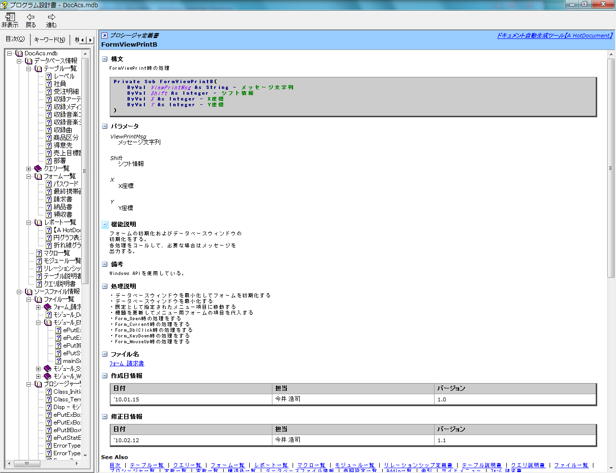Click the DocAcs.mdb root book icon

click(x=19, y=53)
